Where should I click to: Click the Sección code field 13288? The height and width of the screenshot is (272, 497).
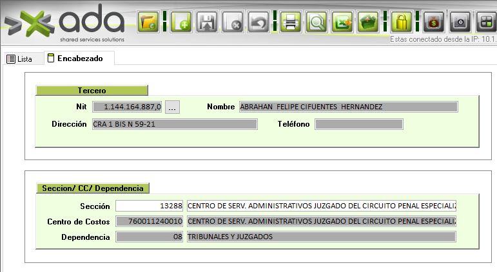(x=150, y=206)
